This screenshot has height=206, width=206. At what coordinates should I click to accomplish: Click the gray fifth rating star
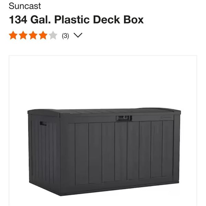coord(53,35)
